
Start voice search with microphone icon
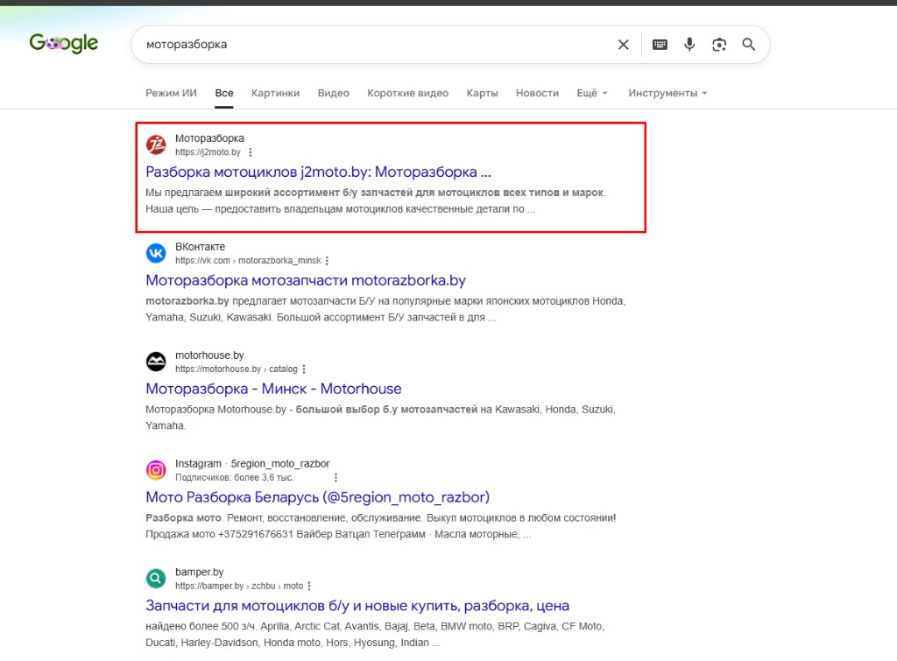(689, 45)
